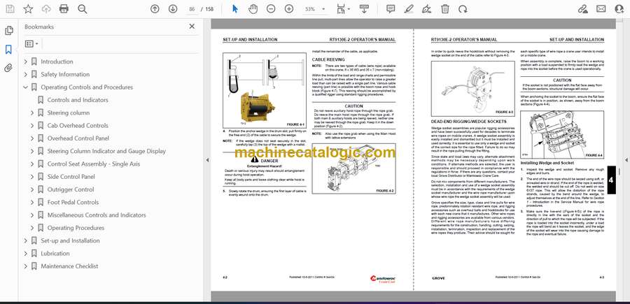630x304 pixels.
Task: Add this document to starred
Action: 28,9
